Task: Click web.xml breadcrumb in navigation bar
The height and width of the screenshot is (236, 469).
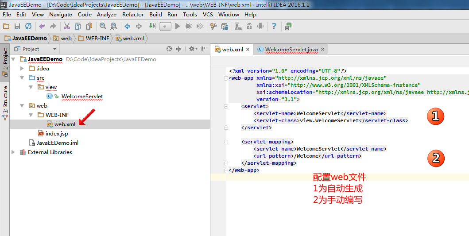Action: [130, 38]
